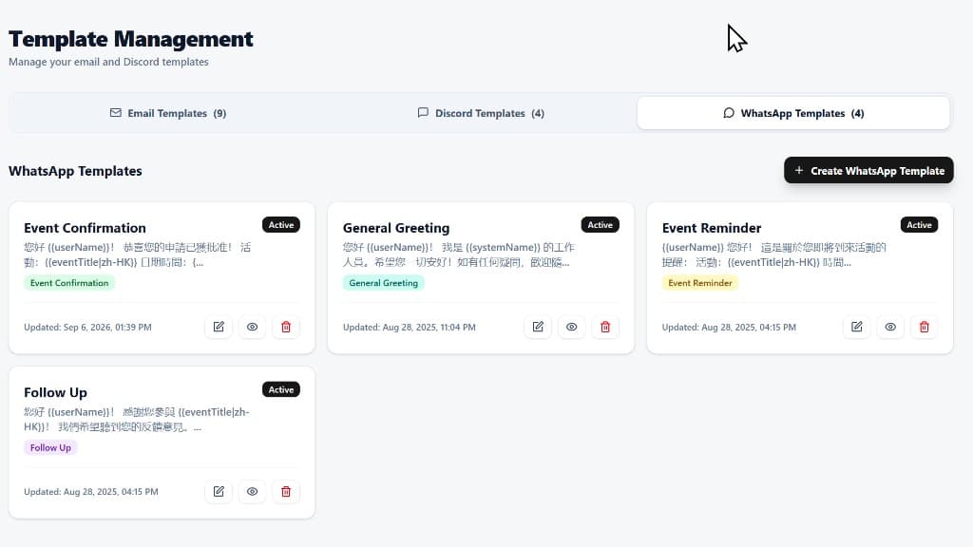Image resolution: width=973 pixels, height=547 pixels.
Task: Select the WhatsApp Templates tab
Action: click(793, 113)
